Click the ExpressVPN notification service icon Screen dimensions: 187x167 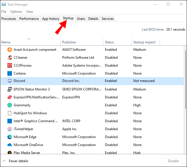[x=9, y=97]
